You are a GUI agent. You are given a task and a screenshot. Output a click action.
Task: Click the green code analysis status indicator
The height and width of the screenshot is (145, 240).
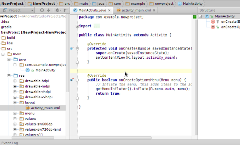195,17
